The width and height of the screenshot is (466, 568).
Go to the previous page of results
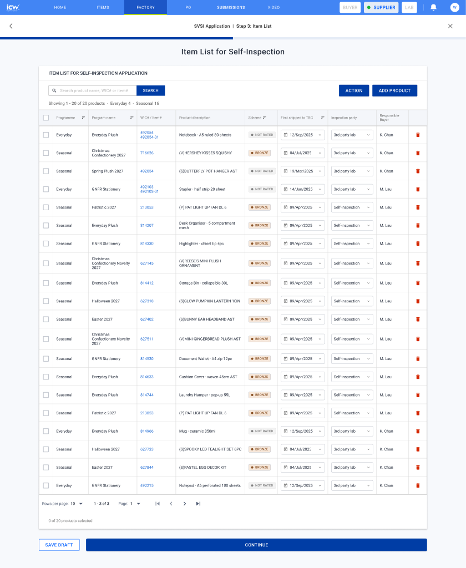171,504
